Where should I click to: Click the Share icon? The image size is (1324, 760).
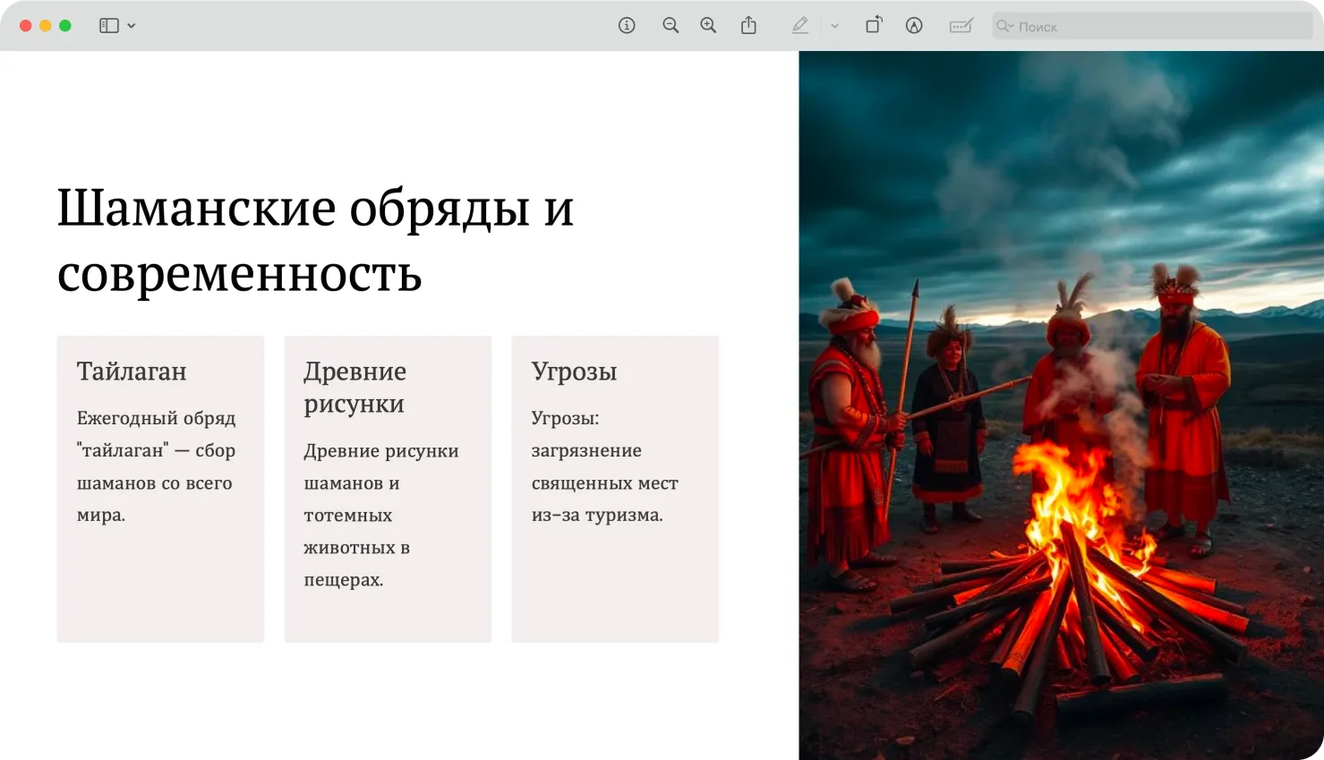748,26
